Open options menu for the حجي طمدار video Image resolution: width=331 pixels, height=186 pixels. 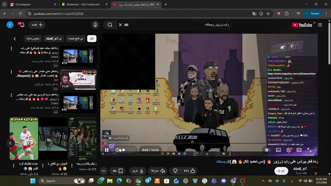(x=11, y=72)
